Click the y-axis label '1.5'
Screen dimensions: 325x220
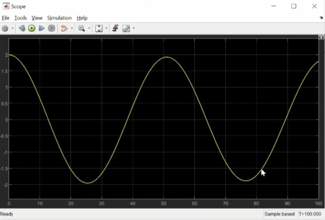(4, 71)
